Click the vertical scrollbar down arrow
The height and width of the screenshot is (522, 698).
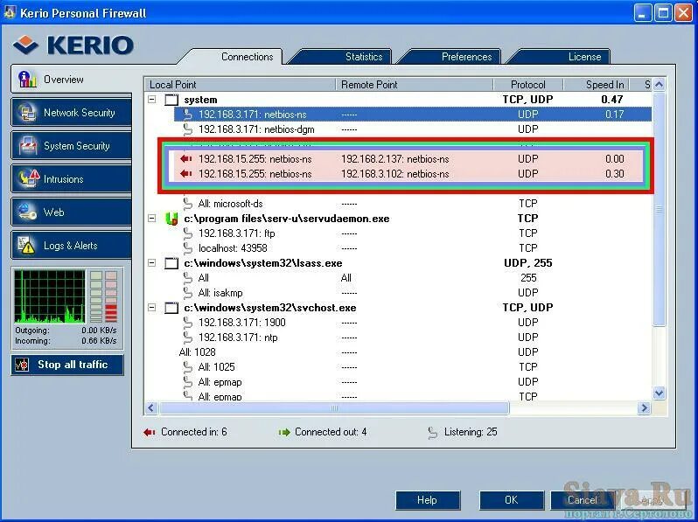660,393
